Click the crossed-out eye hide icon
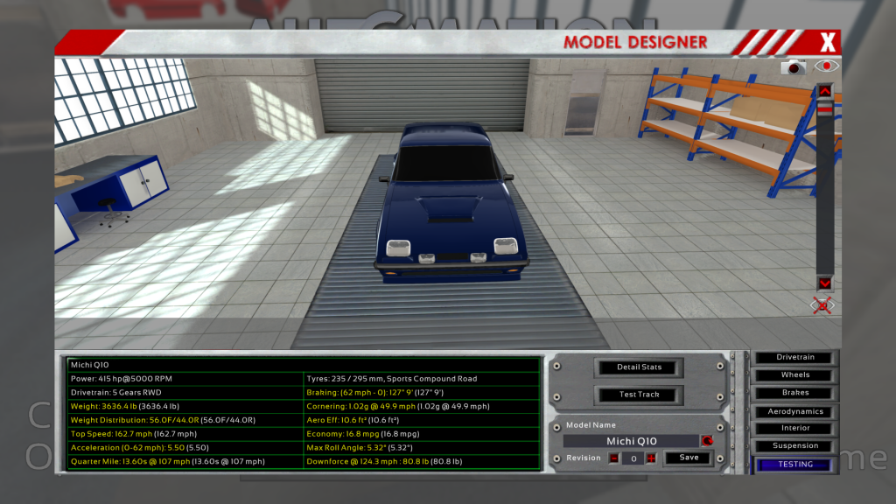This screenshot has width=896, height=504. pos(822,305)
